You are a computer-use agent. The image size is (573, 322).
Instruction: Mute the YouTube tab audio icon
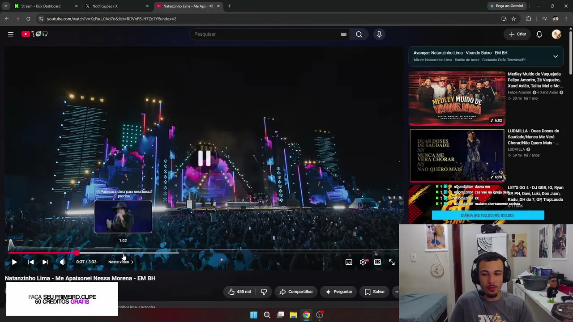tap(211, 6)
